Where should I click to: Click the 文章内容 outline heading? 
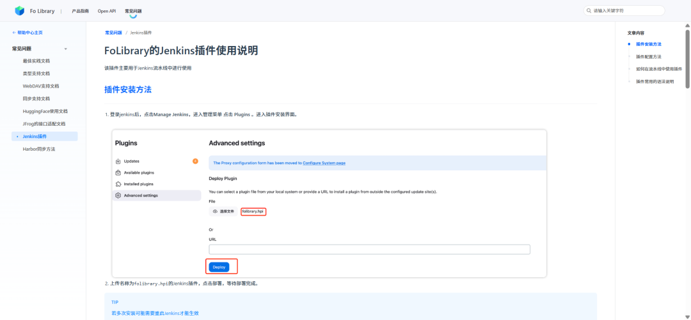(636, 33)
